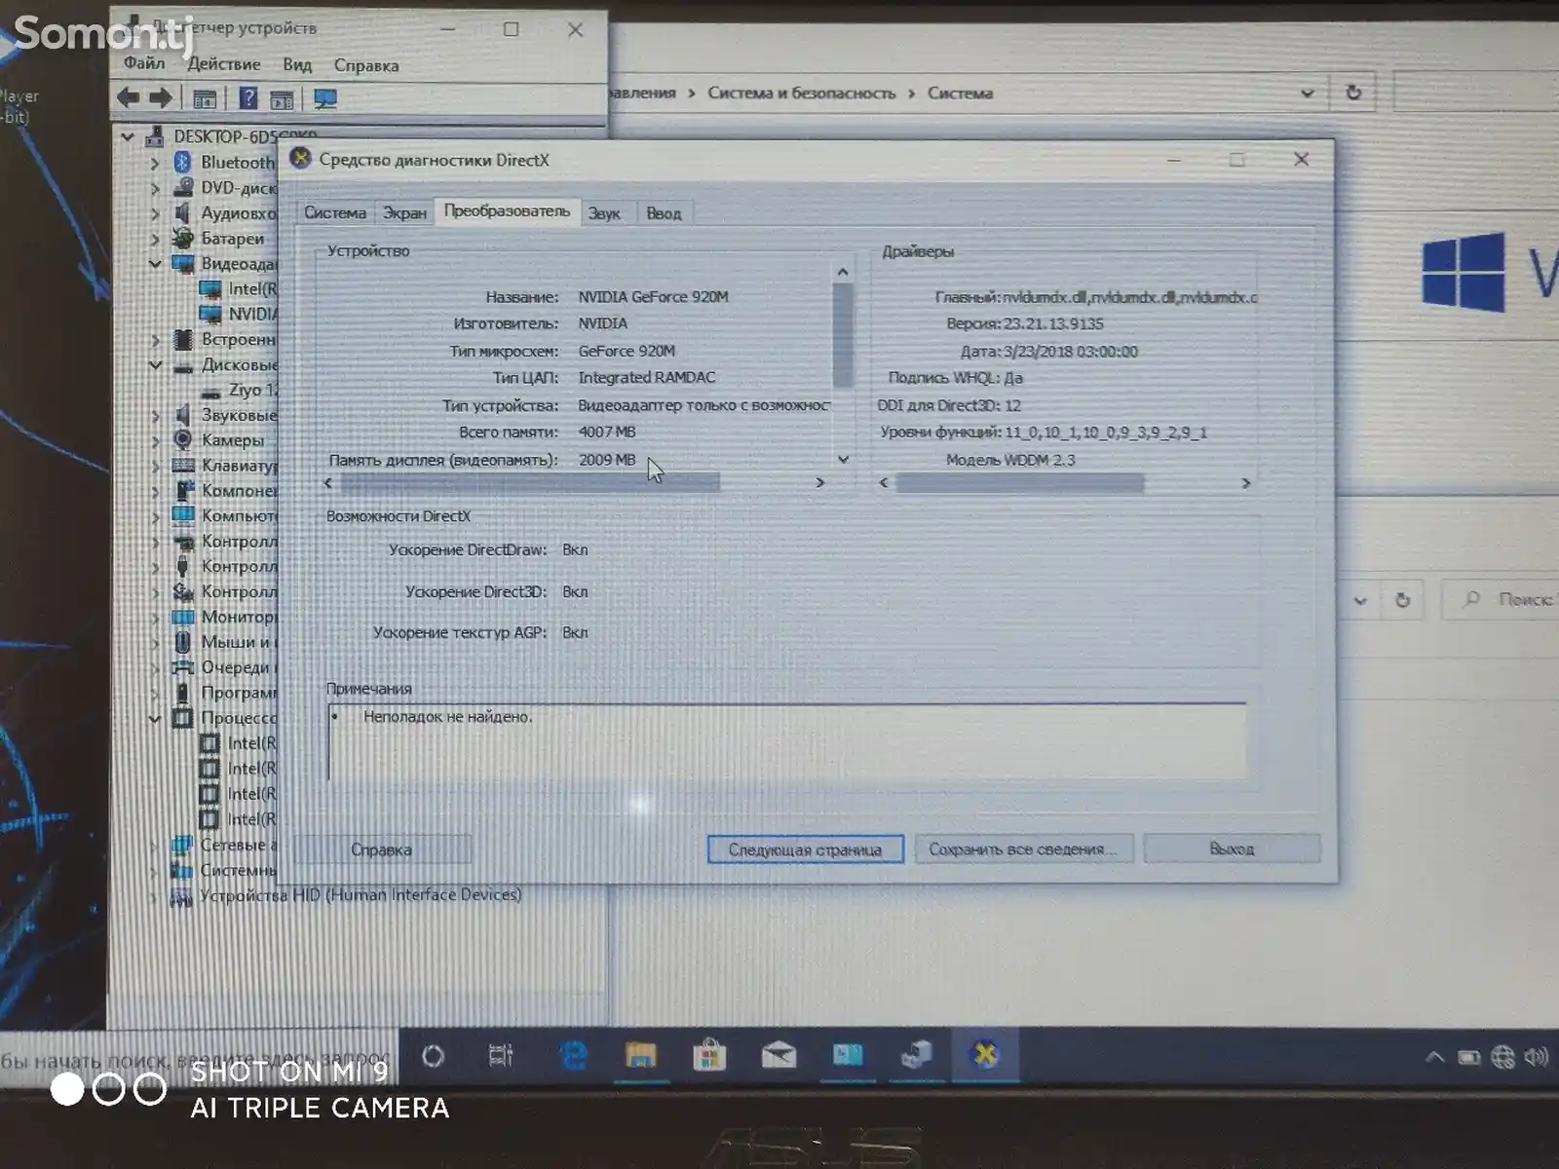Select the DVD-drives category in Device Manager
Image resolution: width=1559 pixels, height=1169 pixels.
pos(238,188)
